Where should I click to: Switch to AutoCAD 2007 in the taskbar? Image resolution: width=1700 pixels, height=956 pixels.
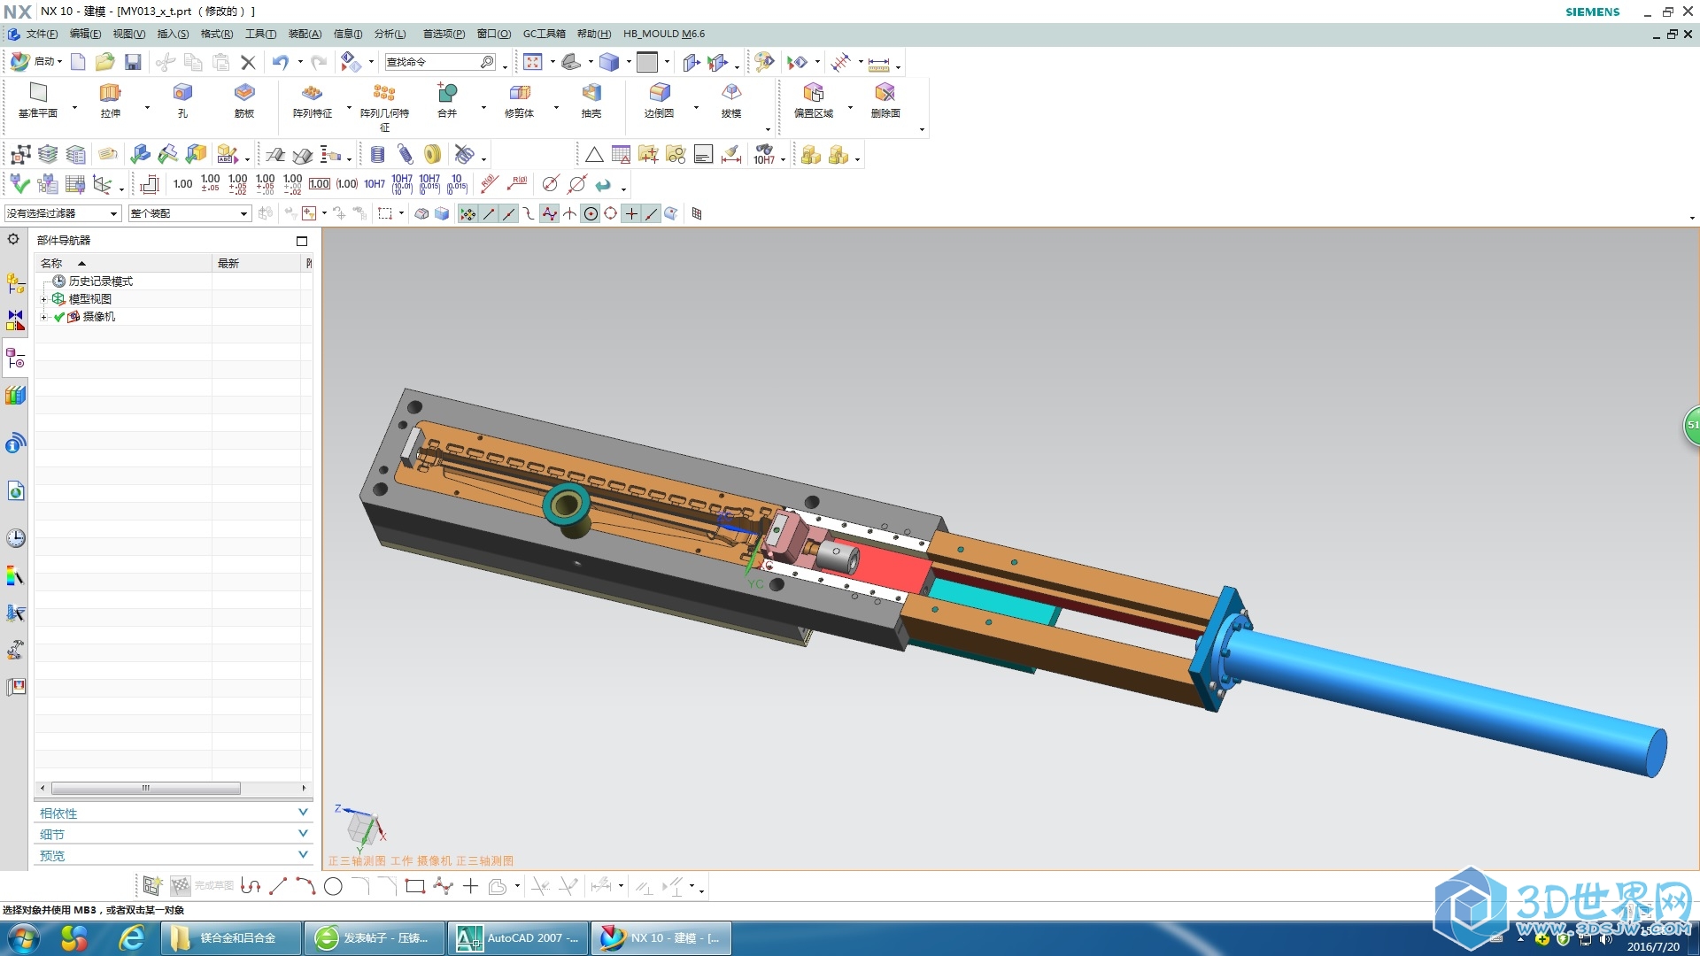518,938
